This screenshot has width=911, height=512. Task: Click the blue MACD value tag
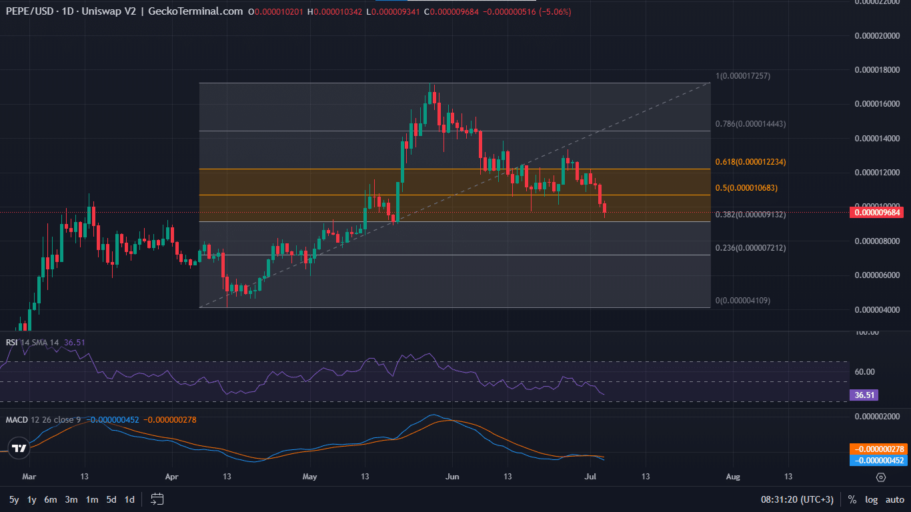coord(878,460)
